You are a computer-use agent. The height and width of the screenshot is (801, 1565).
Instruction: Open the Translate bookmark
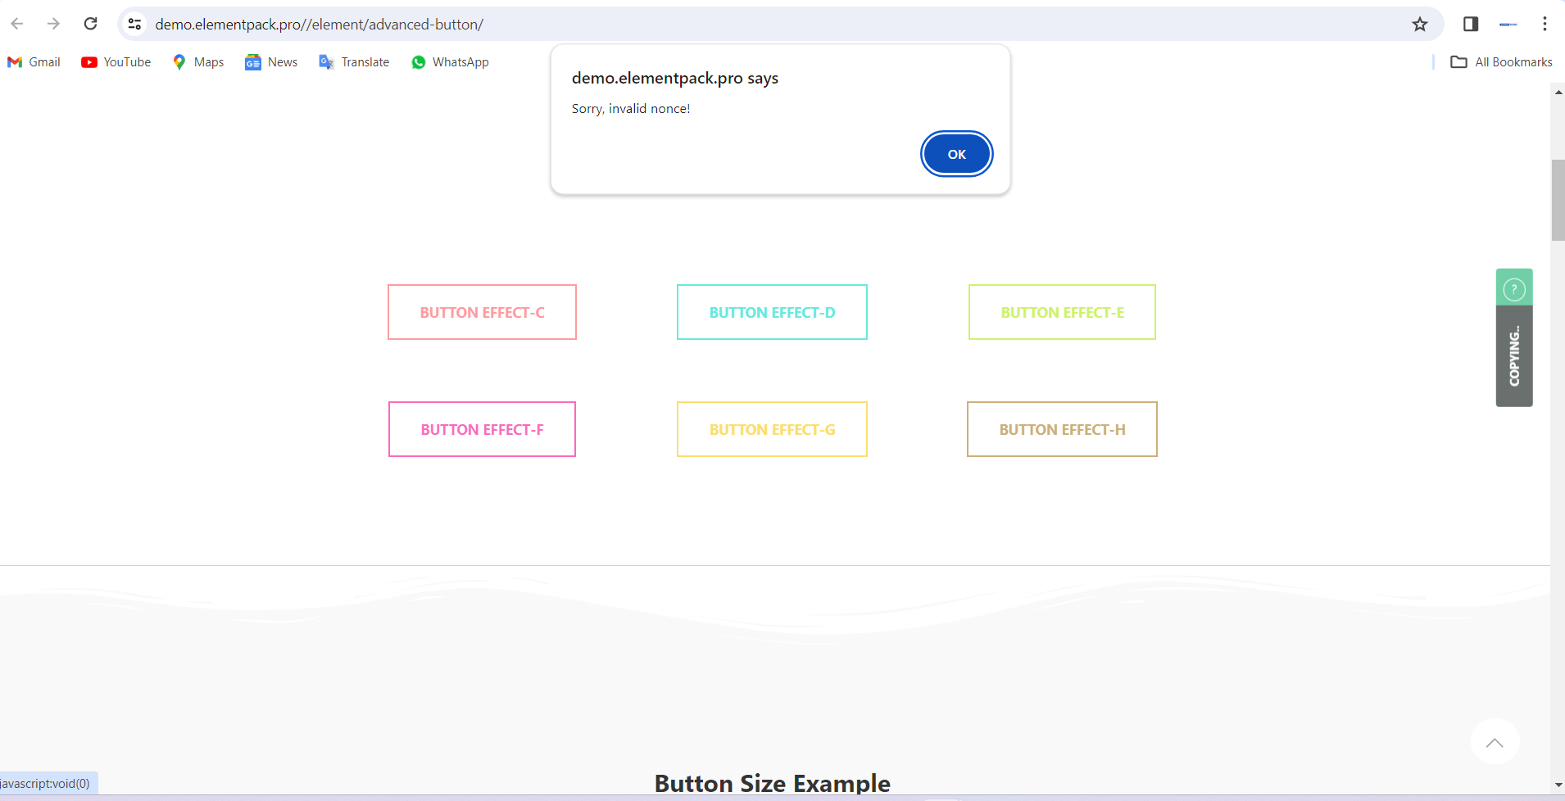(x=354, y=62)
